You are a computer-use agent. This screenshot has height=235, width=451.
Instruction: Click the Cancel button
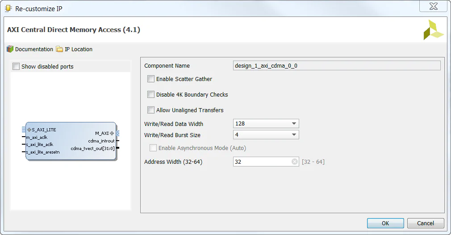[426, 223]
